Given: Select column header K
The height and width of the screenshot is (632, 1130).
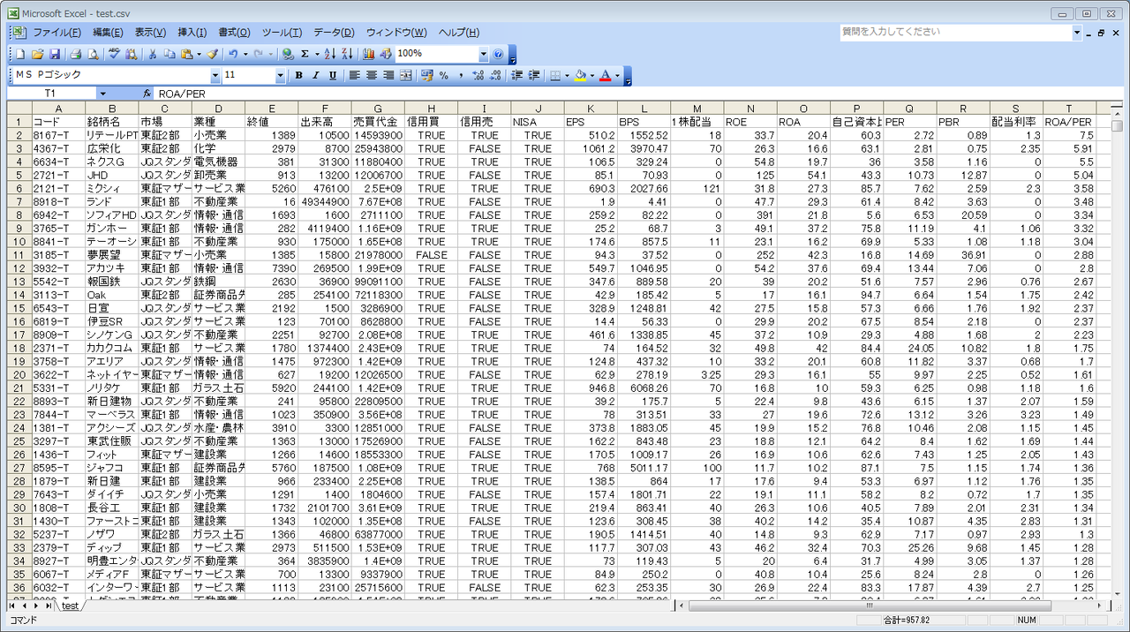Looking at the screenshot, I should [x=590, y=109].
